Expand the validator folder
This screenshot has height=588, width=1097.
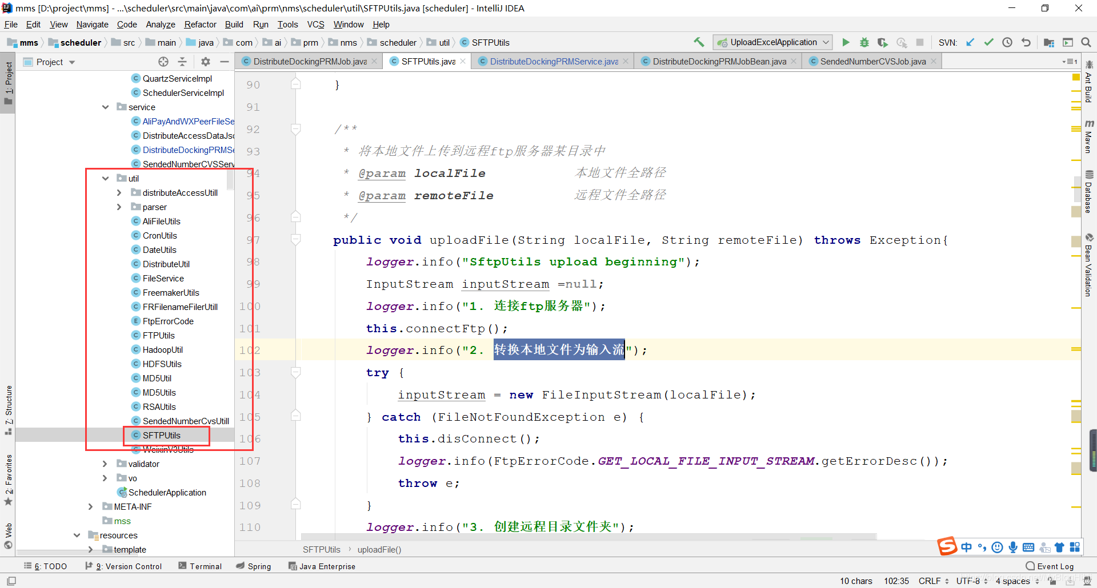click(x=105, y=464)
